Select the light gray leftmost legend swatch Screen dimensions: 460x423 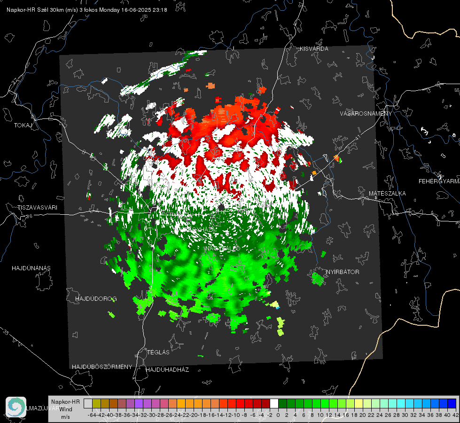click(88, 403)
